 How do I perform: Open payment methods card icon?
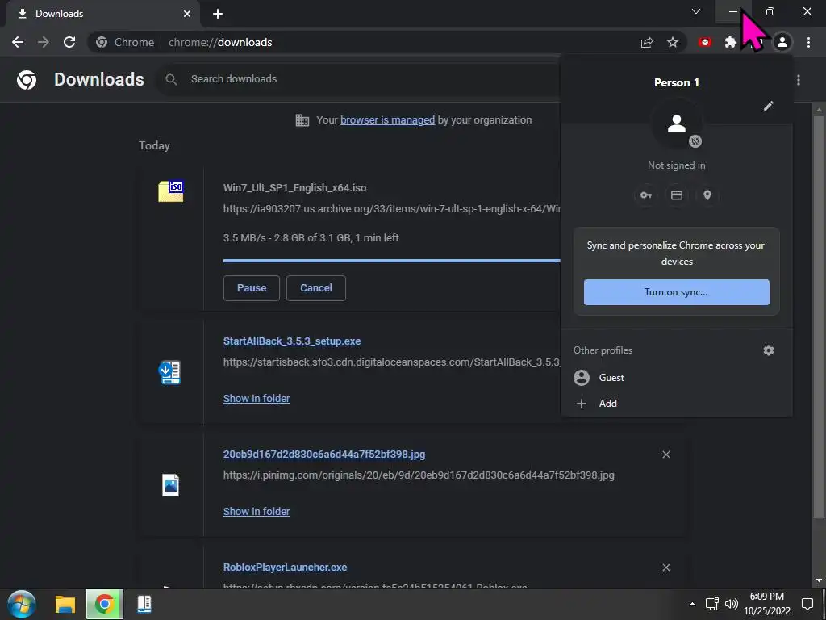(677, 195)
